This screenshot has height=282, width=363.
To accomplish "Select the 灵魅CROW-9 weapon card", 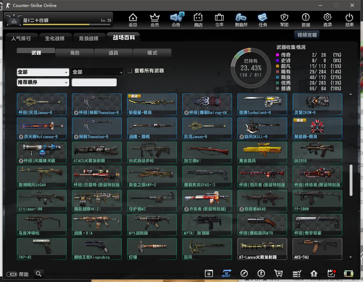I will tap(317, 104).
